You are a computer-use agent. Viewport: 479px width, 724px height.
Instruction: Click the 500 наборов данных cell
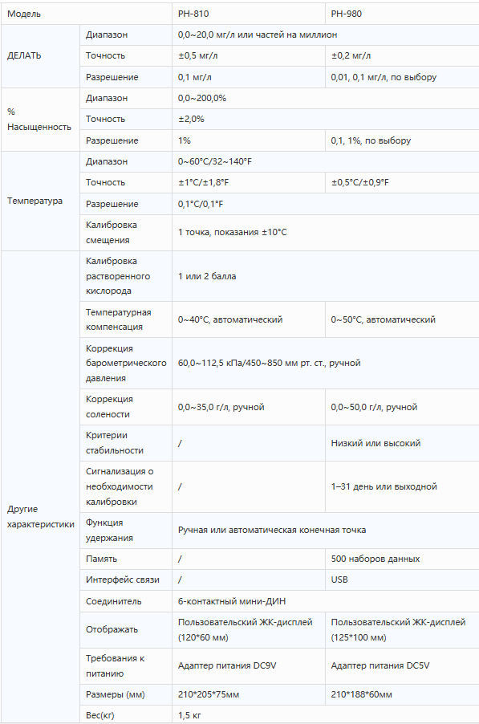pyautogui.click(x=402, y=559)
